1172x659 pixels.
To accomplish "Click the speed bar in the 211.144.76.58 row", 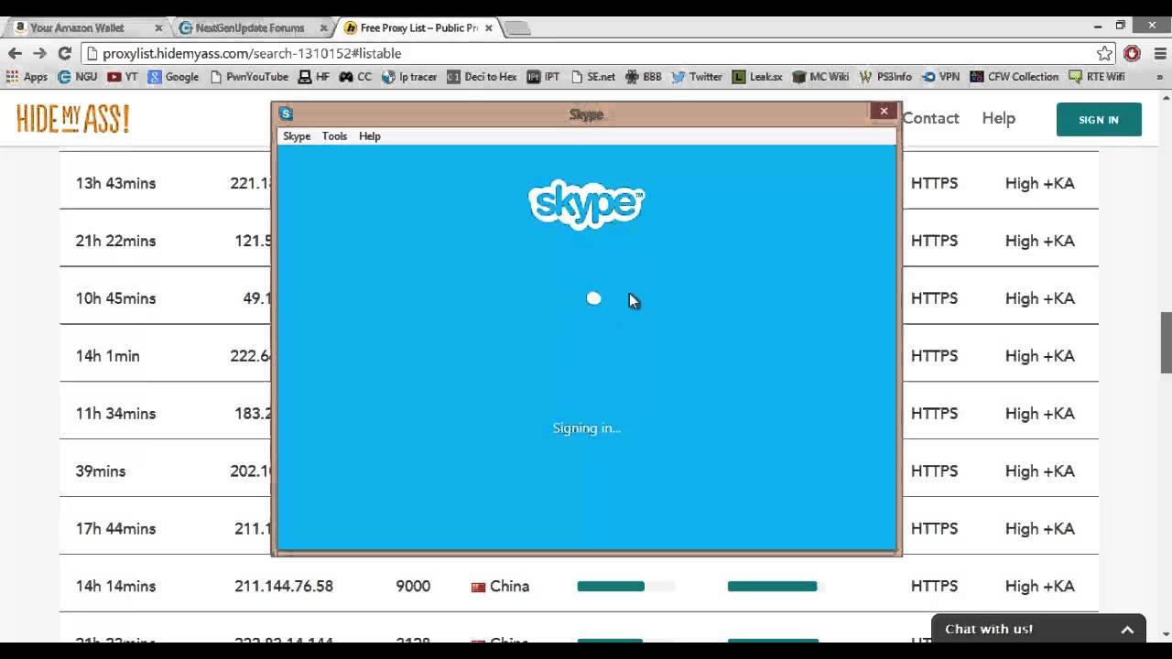I will (x=625, y=587).
